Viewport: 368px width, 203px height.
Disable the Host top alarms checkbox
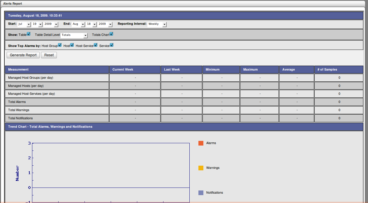pos(72,45)
